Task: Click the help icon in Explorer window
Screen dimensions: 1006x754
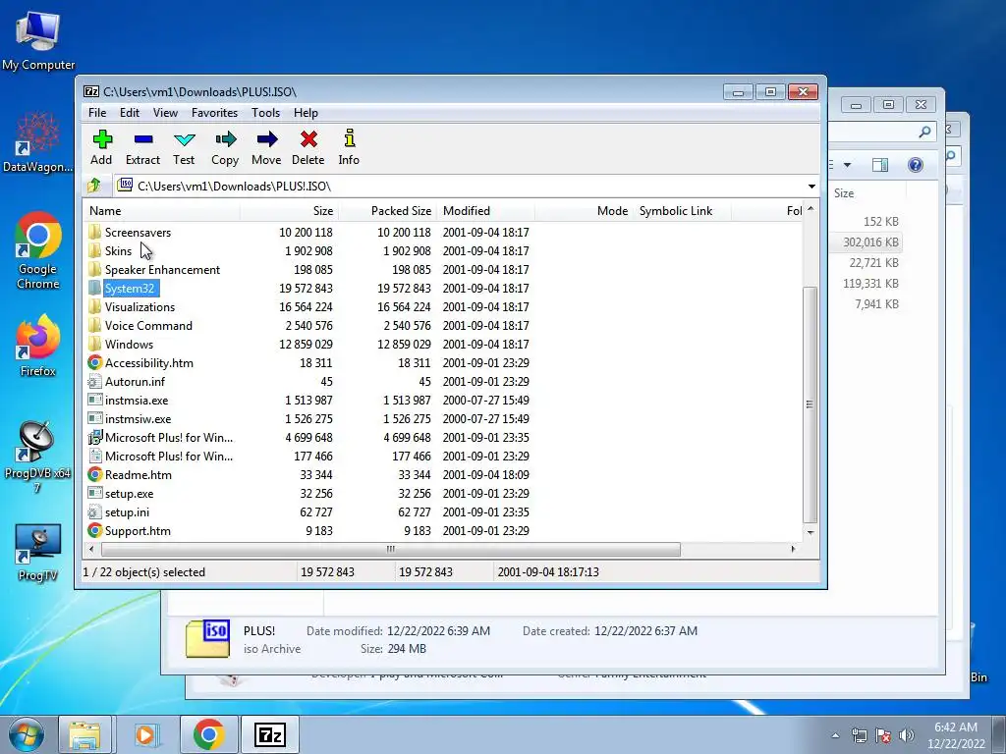Action: point(916,165)
